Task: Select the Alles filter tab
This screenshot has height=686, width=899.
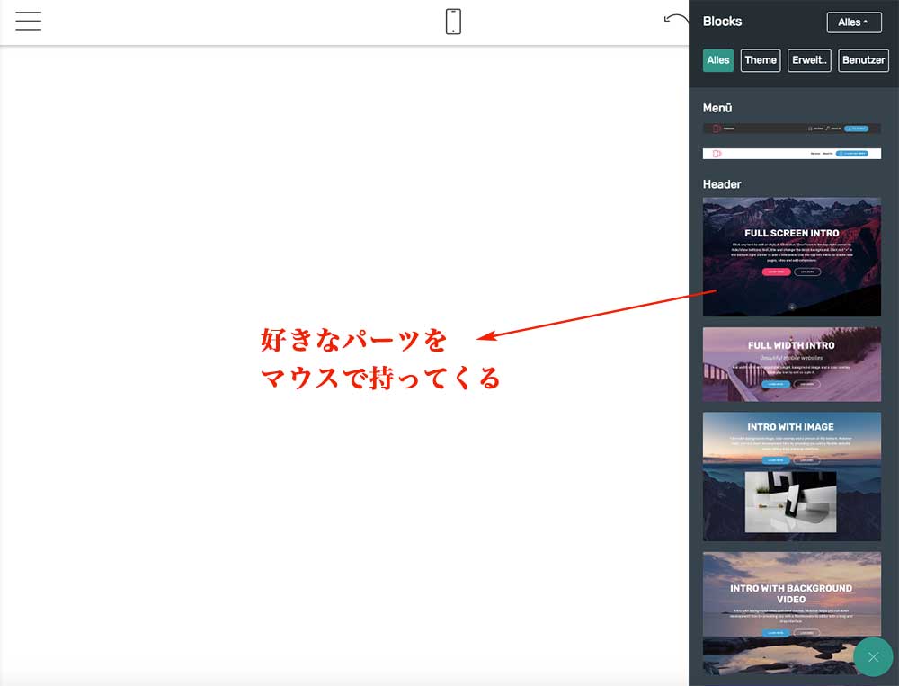Action: 718,60
